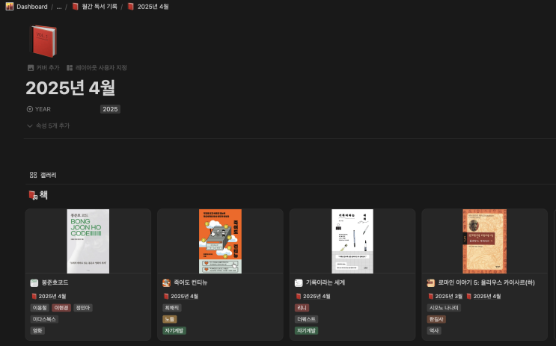Click the gallery grid icon
The image size is (556, 346).
34,175
